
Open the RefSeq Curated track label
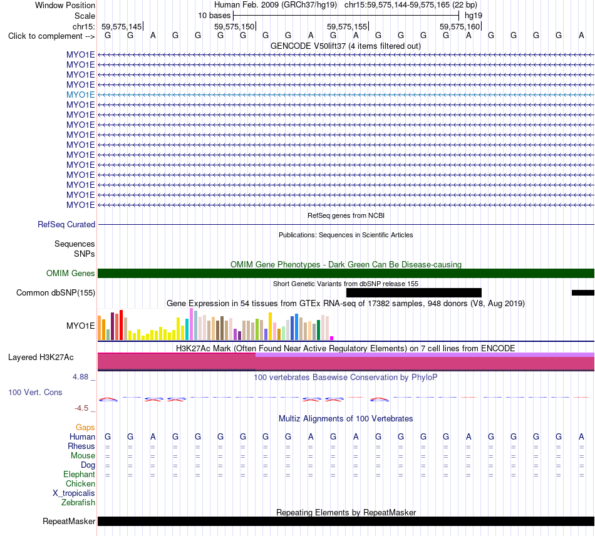(x=66, y=225)
